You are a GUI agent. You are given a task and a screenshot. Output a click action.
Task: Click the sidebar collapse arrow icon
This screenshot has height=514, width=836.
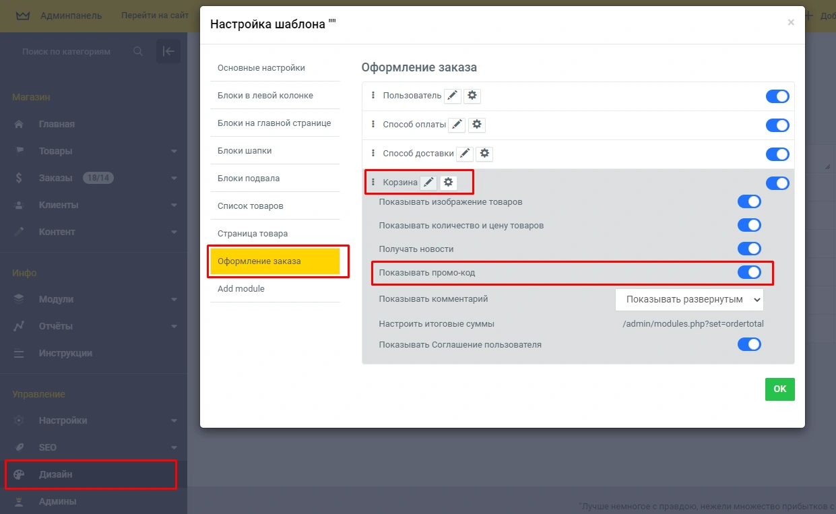click(168, 51)
